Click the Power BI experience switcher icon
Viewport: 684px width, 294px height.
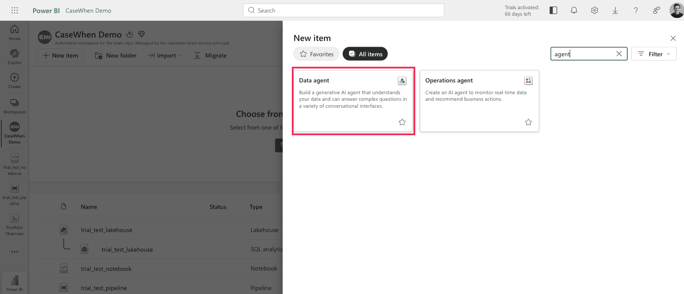[14, 283]
